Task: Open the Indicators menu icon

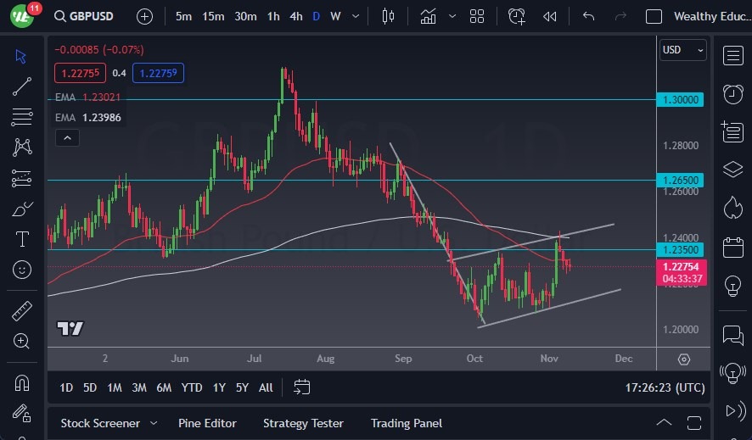Action: 428,16
